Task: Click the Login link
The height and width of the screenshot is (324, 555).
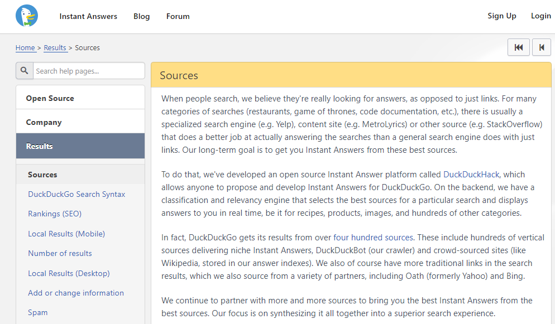Action: [x=541, y=16]
